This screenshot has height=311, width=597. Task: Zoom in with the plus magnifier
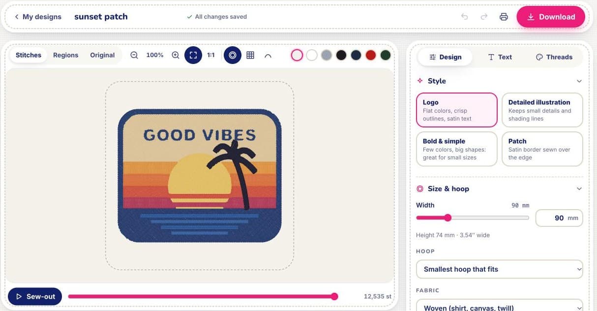point(176,55)
